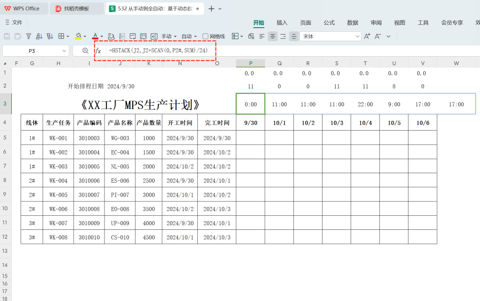The height and width of the screenshot is (301, 480).
Task: Open the filter funnel tool
Action: (29, 37)
